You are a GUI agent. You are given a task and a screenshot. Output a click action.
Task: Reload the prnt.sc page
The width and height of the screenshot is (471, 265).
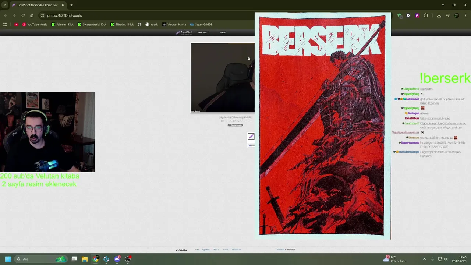point(23,15)
